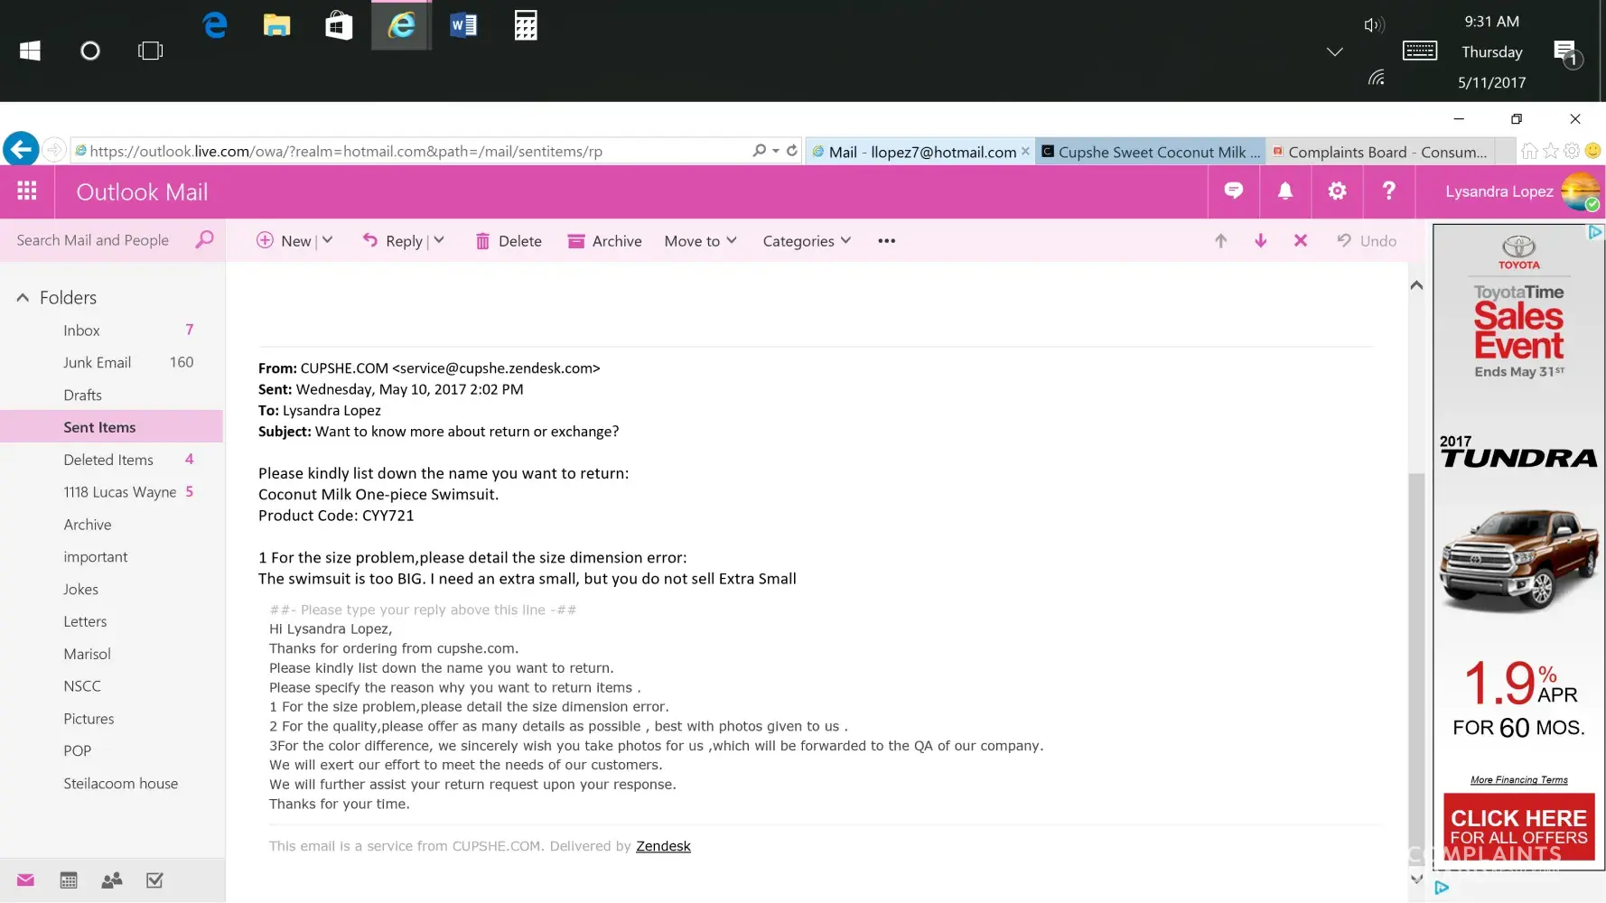1606x903 pixels.
Task: Open the Outlook app launcher grid
Action: tap(27, 191)
